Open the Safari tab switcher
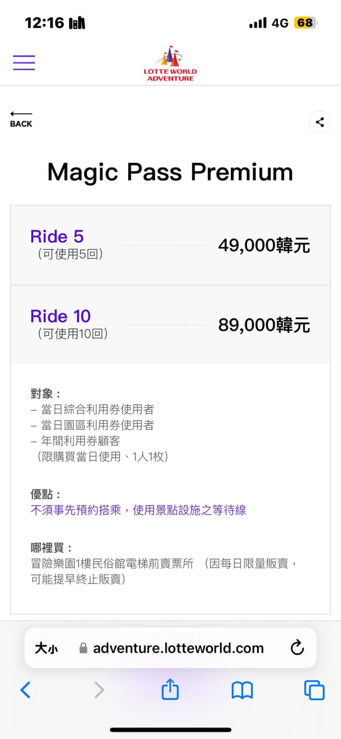 point(314,690)
